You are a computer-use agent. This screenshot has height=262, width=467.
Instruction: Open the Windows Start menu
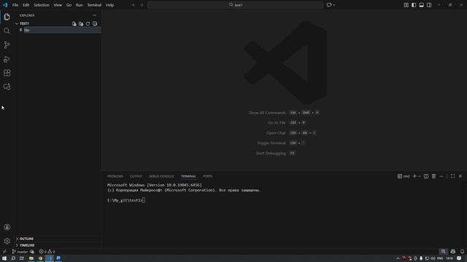coord(4,258)
